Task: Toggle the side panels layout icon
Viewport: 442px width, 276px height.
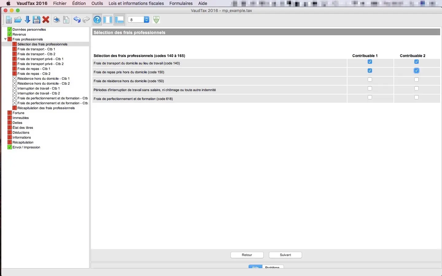Action: click(x=108, y=20)
